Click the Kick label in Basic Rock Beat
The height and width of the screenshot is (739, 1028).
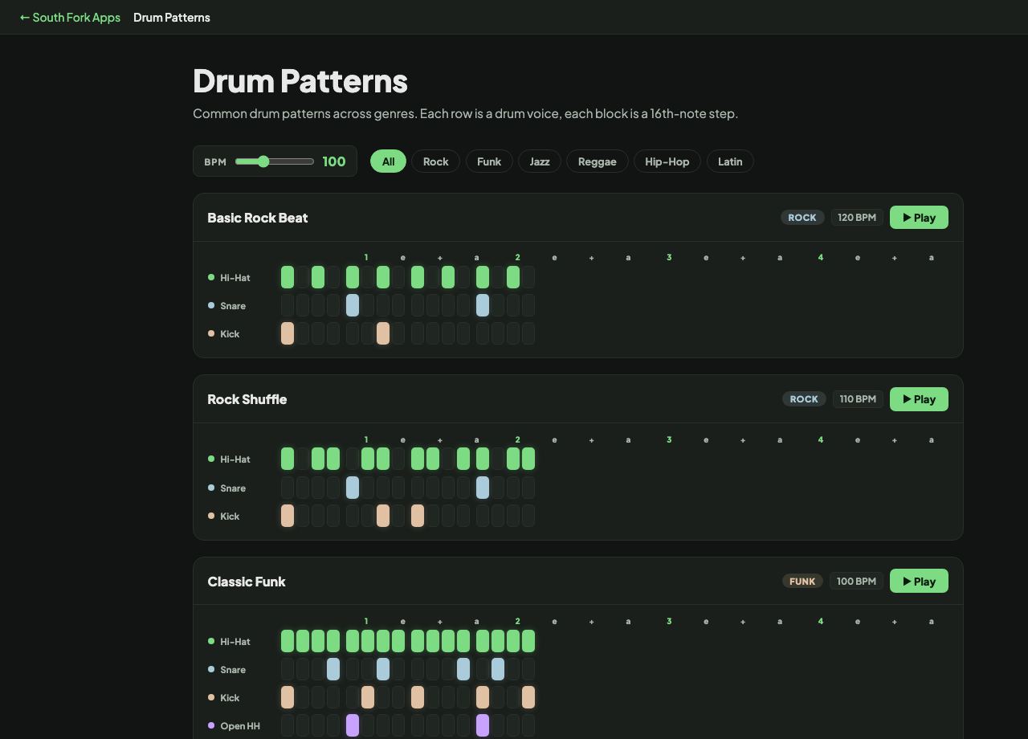pos(230,334)
